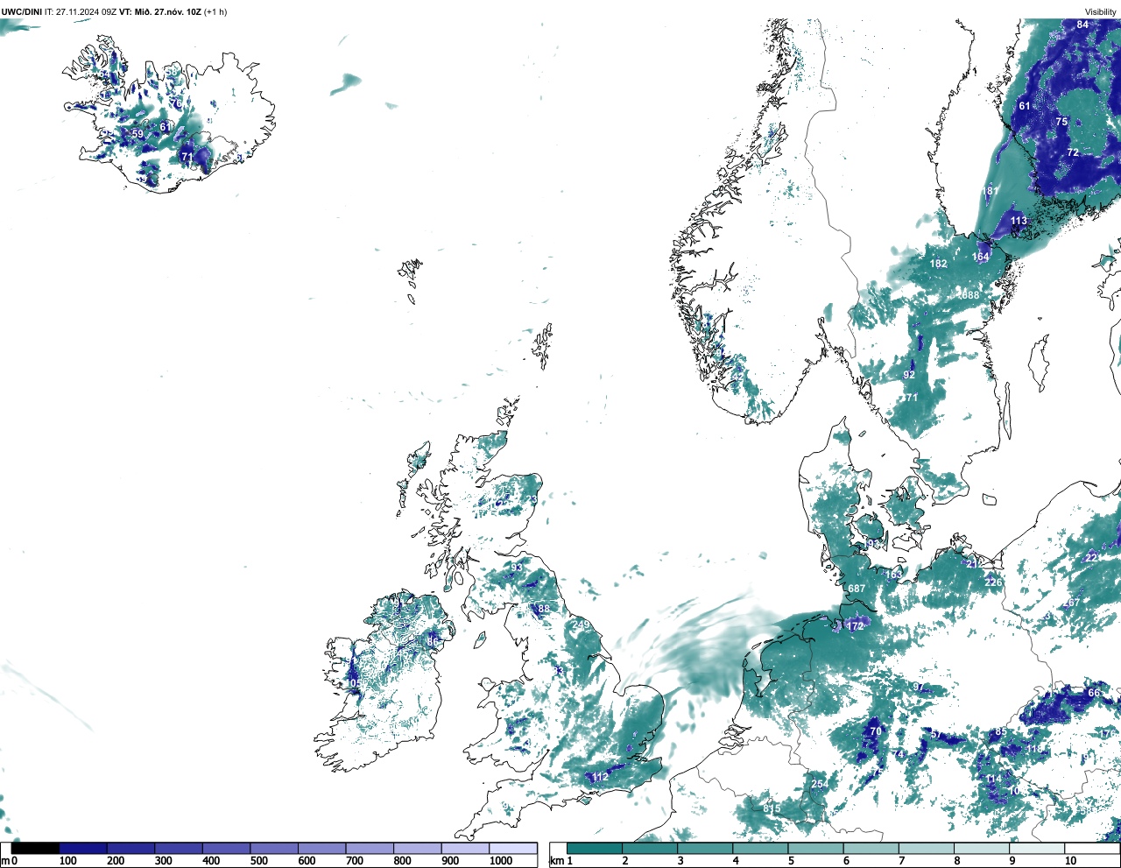Click visibility value 59 over Iceland

137,134
